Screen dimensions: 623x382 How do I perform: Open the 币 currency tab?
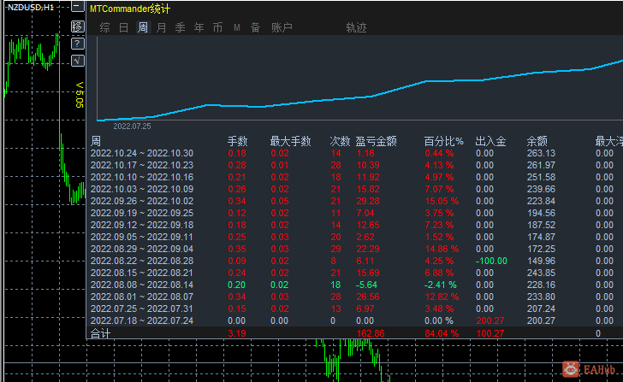[x=217, y=27]
